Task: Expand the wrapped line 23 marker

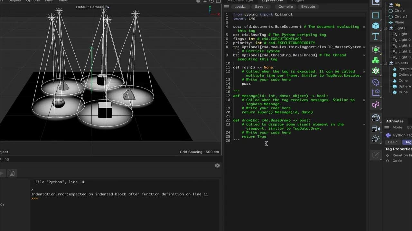Action: (x=364, y=124)
